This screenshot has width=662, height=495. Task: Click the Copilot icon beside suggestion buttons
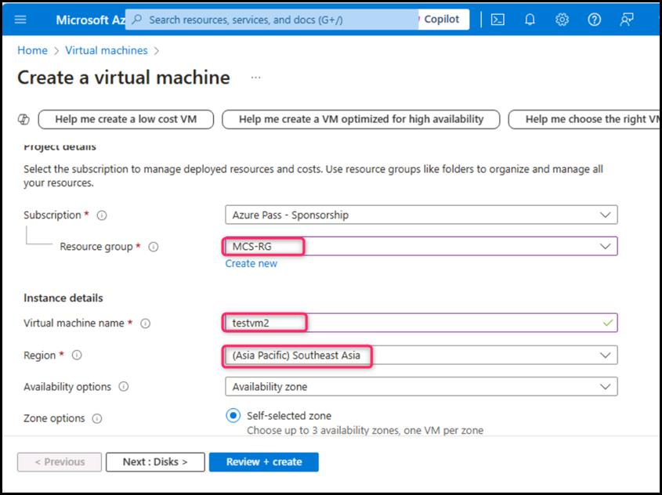pyautogui.click(x=24, y=119)
